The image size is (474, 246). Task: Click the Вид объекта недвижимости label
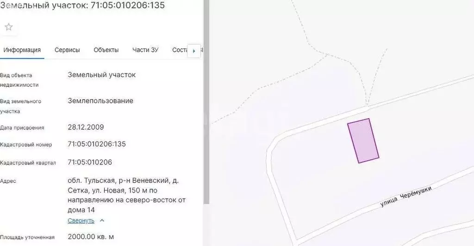coord(19,80)
